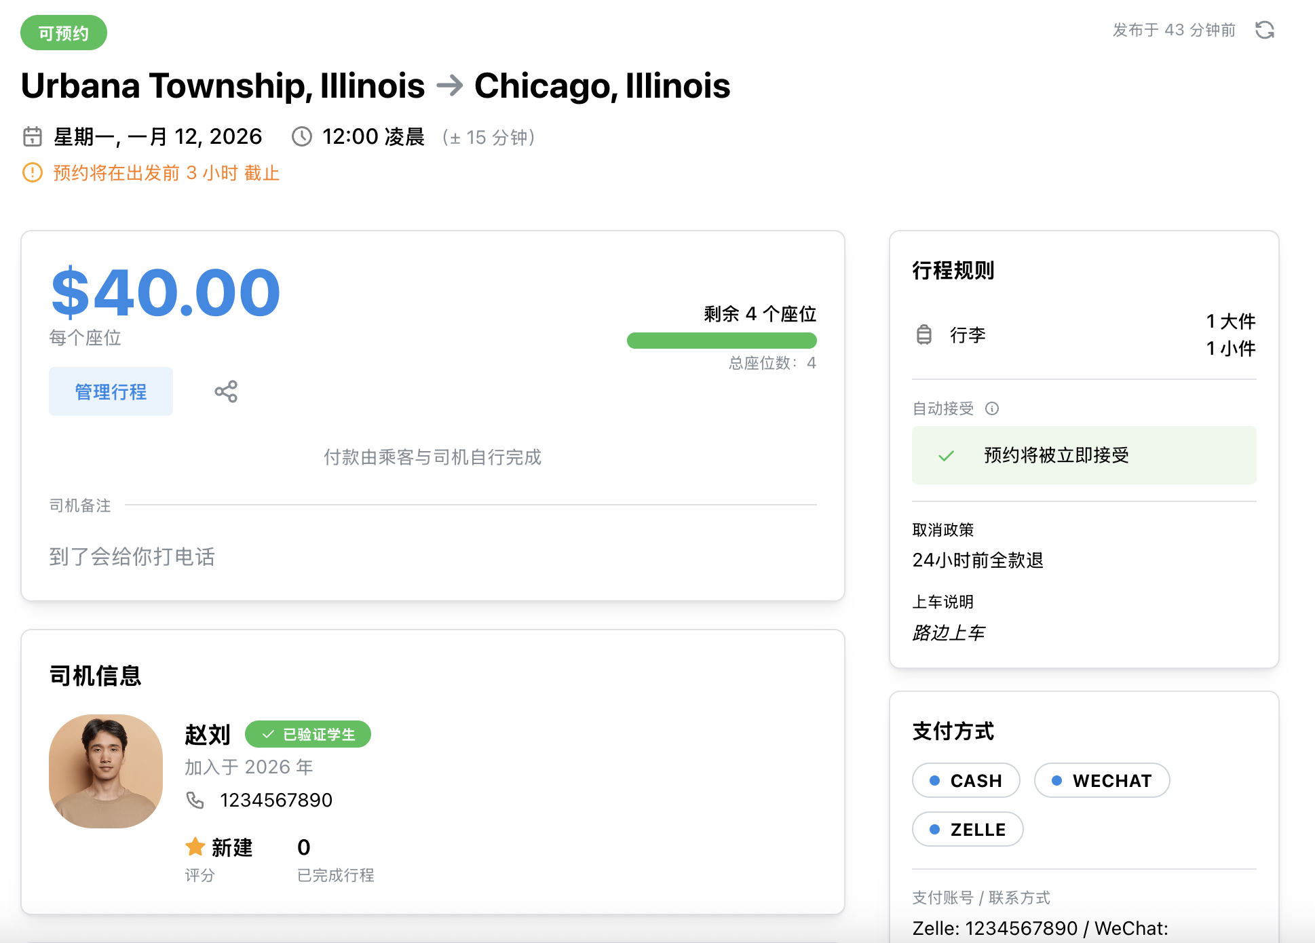This screenshot has width=1315, height=943.
Task: Click the luggage icon in trip rules
Action: coord(924,334)
